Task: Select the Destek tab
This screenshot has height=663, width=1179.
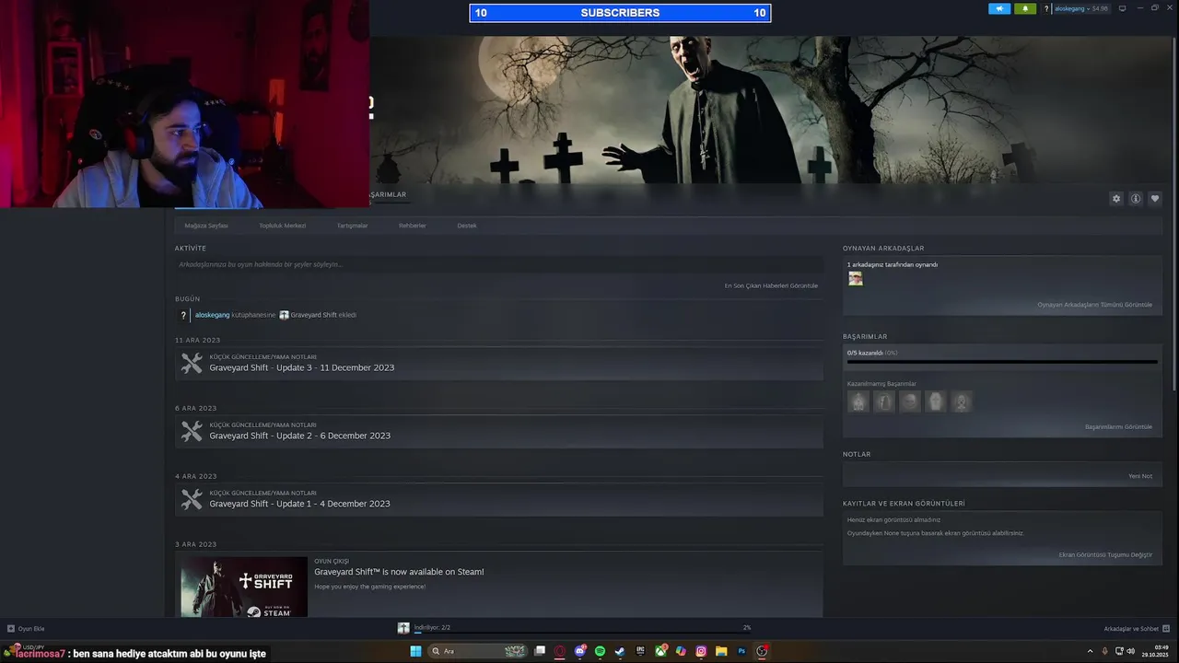Action: click(x=467, y=226)
